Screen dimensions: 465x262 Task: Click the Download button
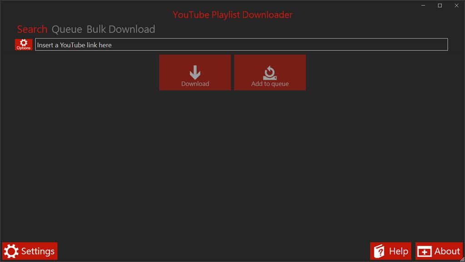tap(195, 72)
